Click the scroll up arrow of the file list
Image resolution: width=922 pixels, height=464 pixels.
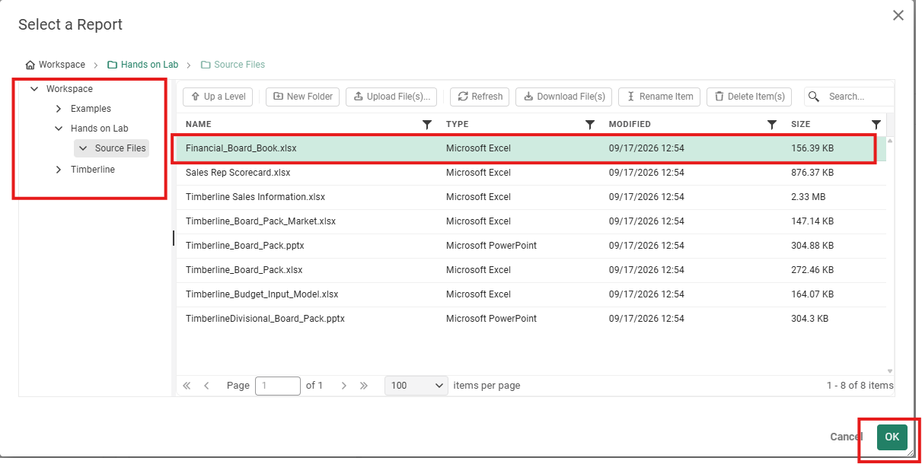(x=890, y=141)
